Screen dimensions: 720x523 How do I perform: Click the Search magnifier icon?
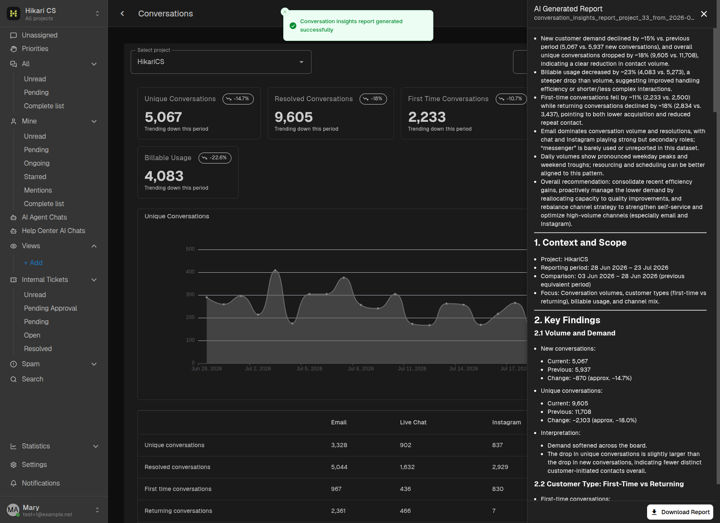click(x=13, y=379)
